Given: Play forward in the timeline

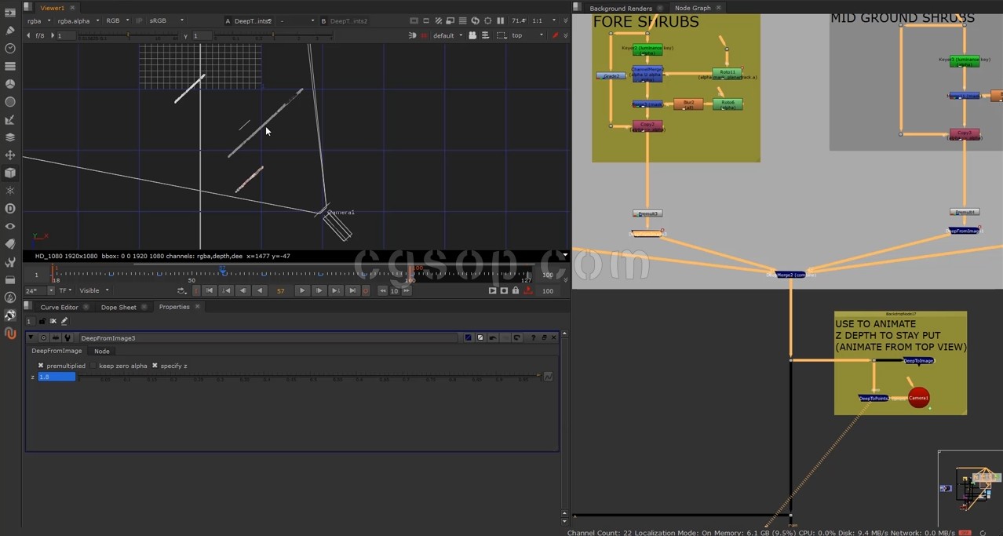Looking at the screenshot, I should coord(302,290).
